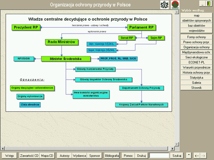Click the vertical scrollbar up arrow
The height and width of the screenshot is (160, 214).
point(177,13)
